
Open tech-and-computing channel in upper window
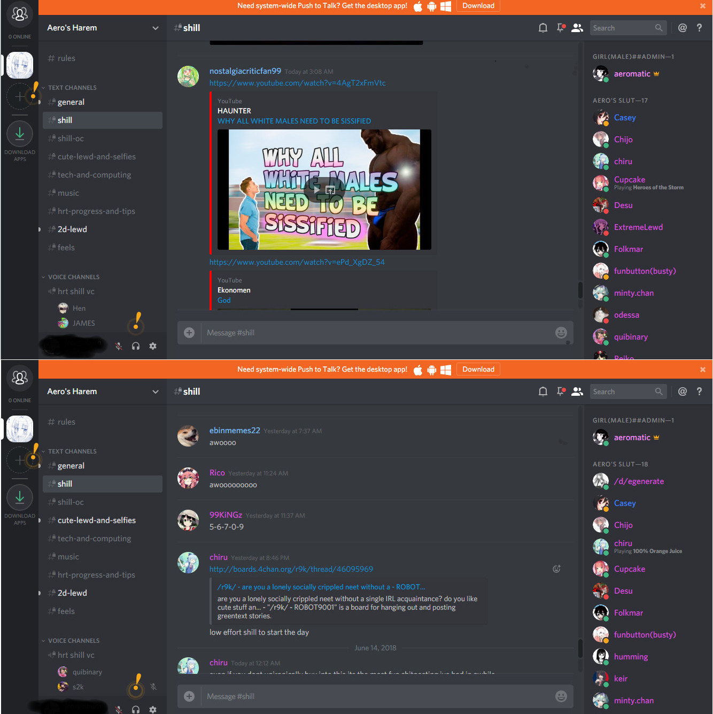[x=103, y=175]
